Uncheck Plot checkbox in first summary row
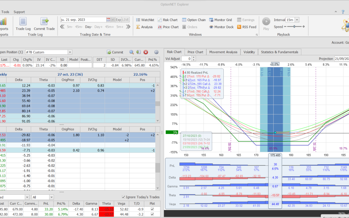The width and height of the screenshot is (349, 218). (153, 209)
